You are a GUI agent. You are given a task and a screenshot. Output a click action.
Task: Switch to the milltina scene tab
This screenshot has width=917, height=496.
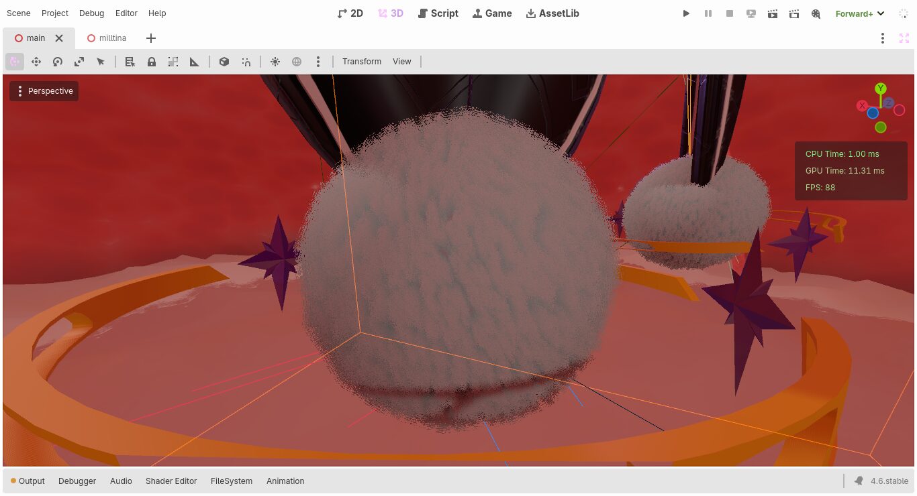pyautogui.click(x=107, y=38)
